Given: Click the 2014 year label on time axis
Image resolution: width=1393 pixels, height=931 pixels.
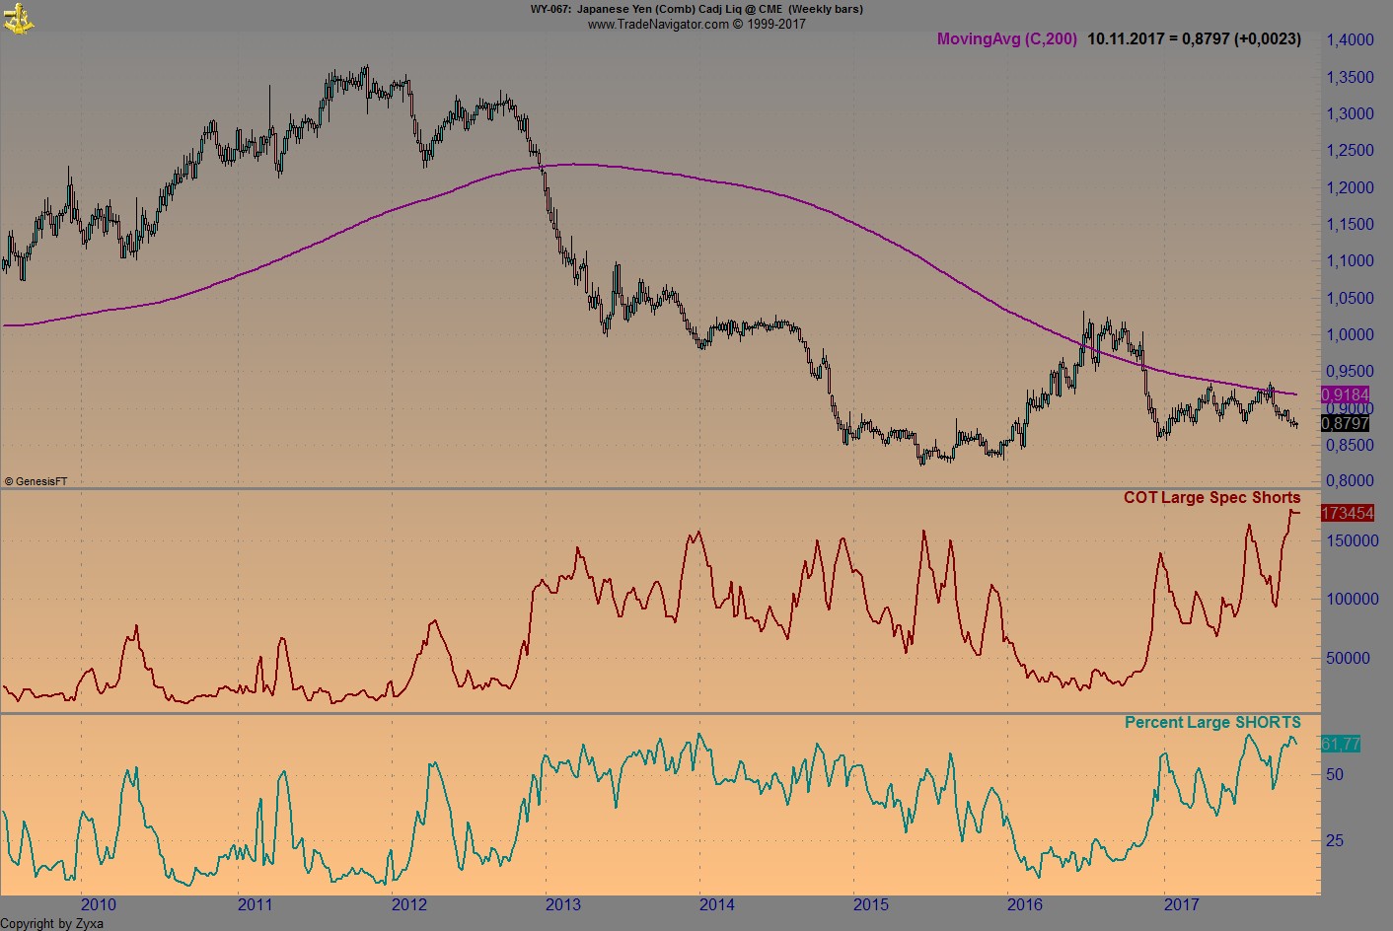Looking at the screenshot, I should tap(717, 903).
